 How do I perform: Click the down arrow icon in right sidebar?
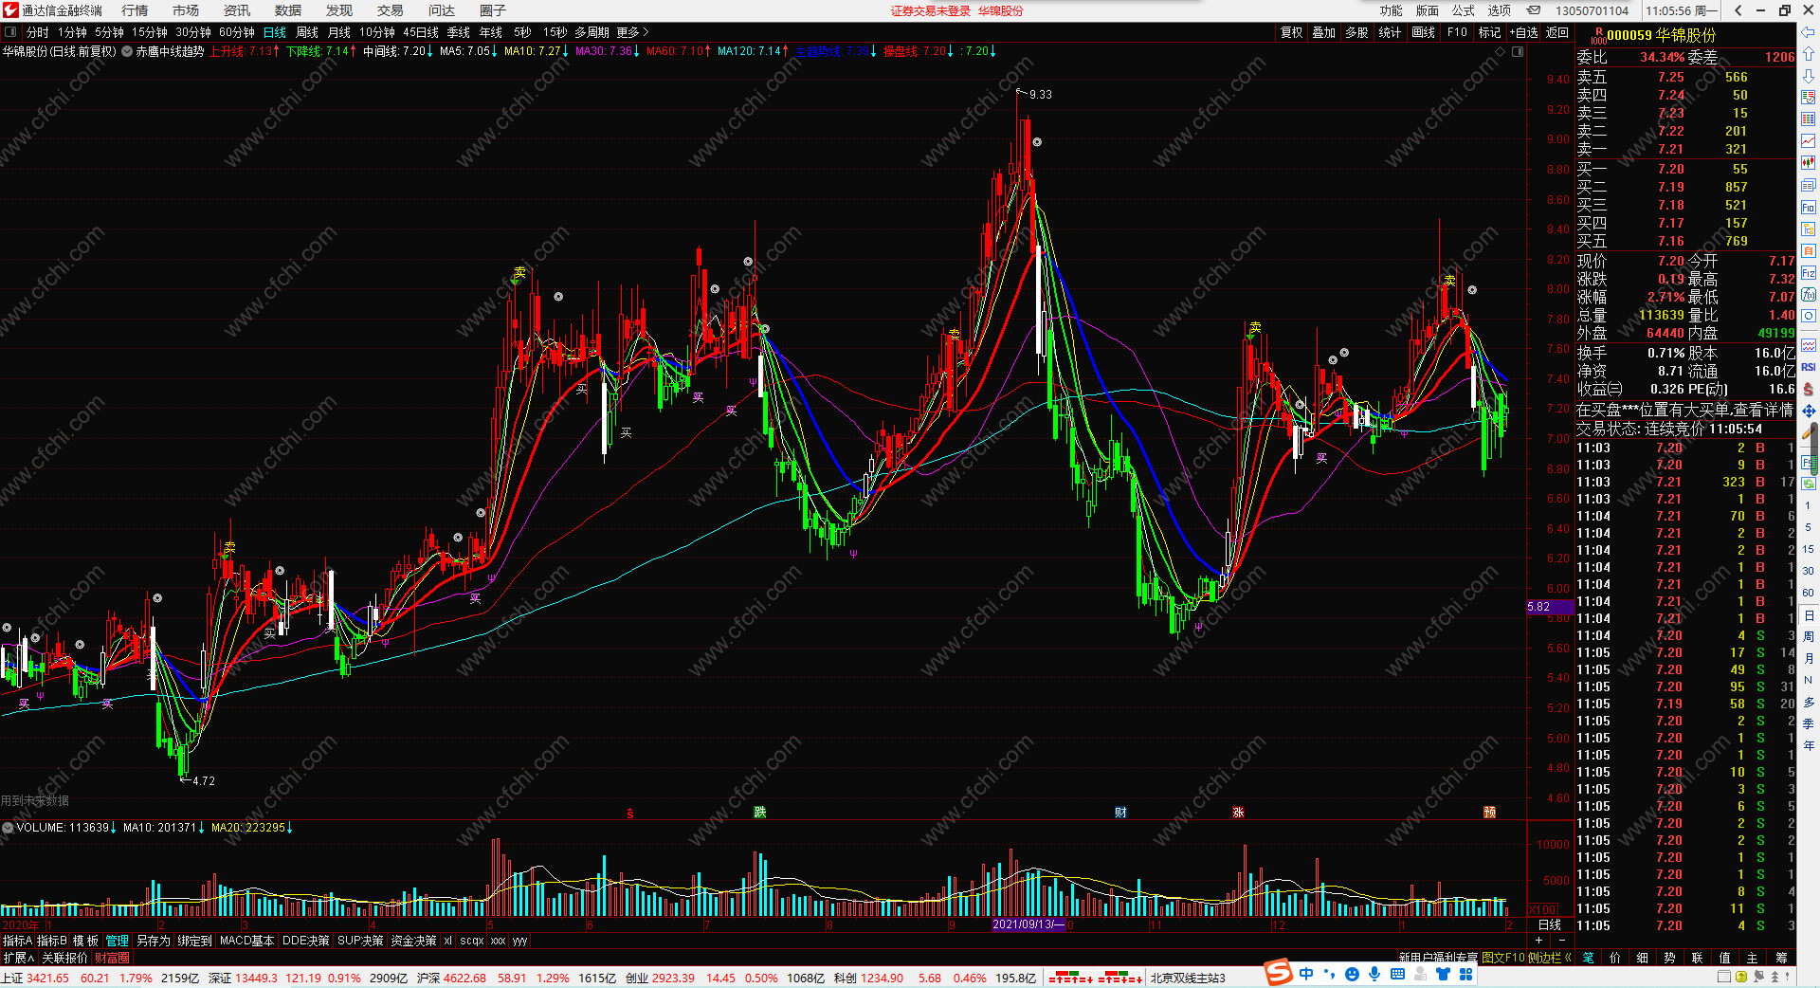click(1809, 76)
